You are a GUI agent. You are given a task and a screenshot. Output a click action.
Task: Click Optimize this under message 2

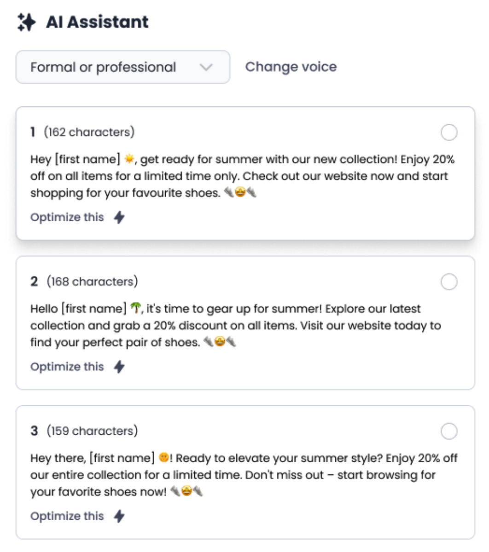[x=67, y=367]
